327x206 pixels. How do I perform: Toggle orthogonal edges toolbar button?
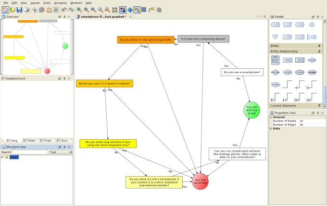137,10
